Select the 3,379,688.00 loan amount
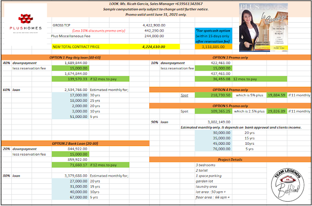 pos(76,176)
